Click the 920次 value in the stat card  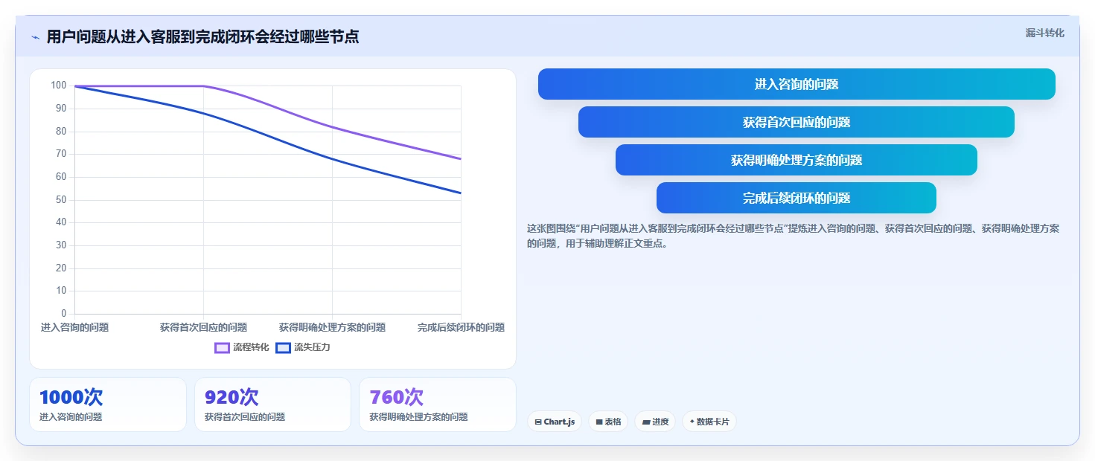coord(232,397)
